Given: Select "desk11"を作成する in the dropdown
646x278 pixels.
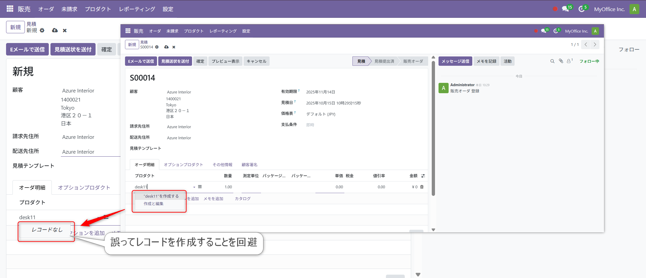Looking at the screenshot, I should click(x=161, y=196).
